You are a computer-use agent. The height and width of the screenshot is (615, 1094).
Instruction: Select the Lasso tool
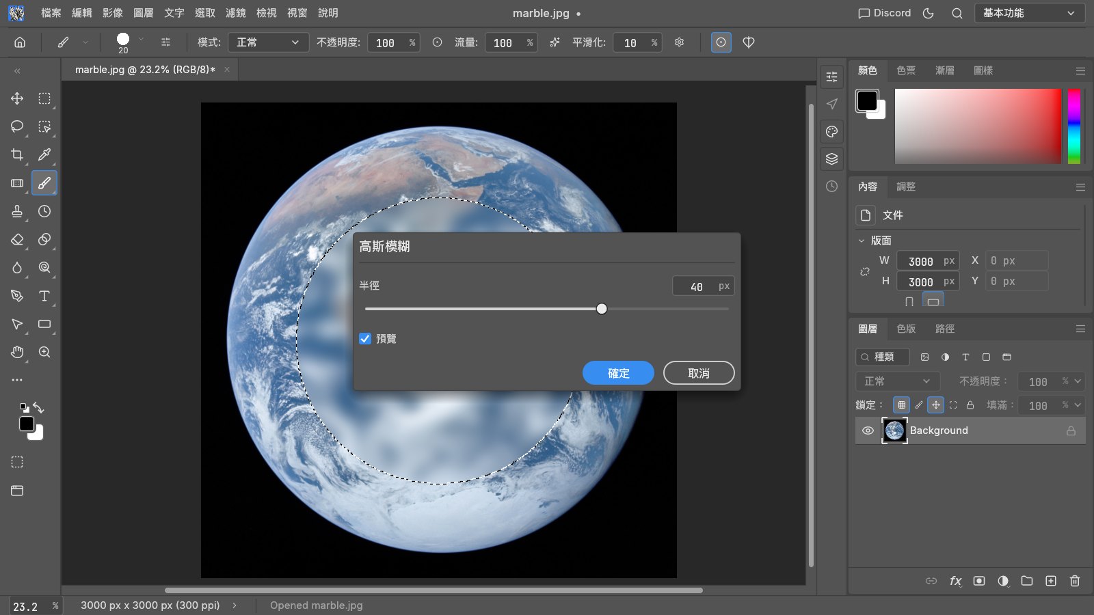pyautogui.click(x=17, y=126)
